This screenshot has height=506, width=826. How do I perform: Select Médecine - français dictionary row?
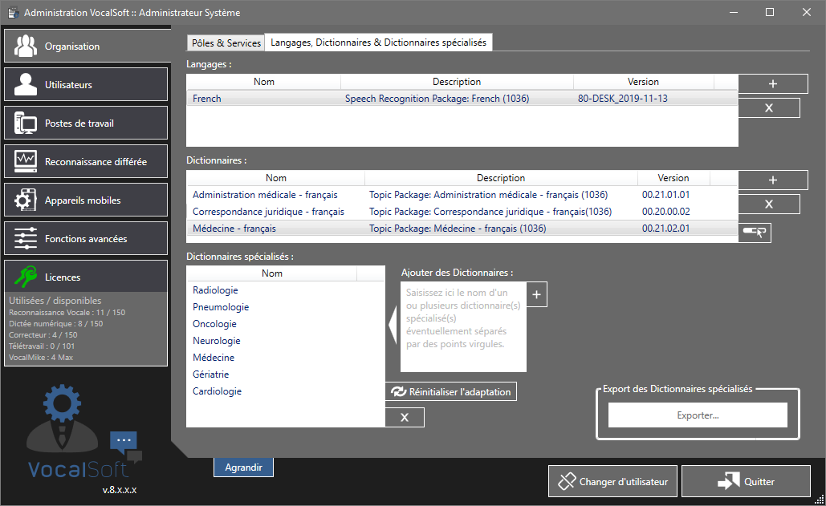tap(462, 229)
